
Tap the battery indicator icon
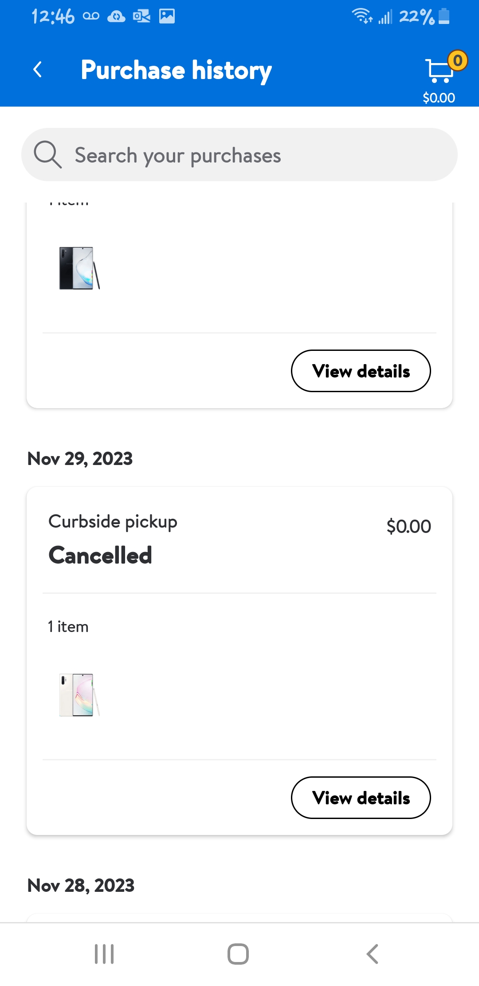click(x=444, y=16)
